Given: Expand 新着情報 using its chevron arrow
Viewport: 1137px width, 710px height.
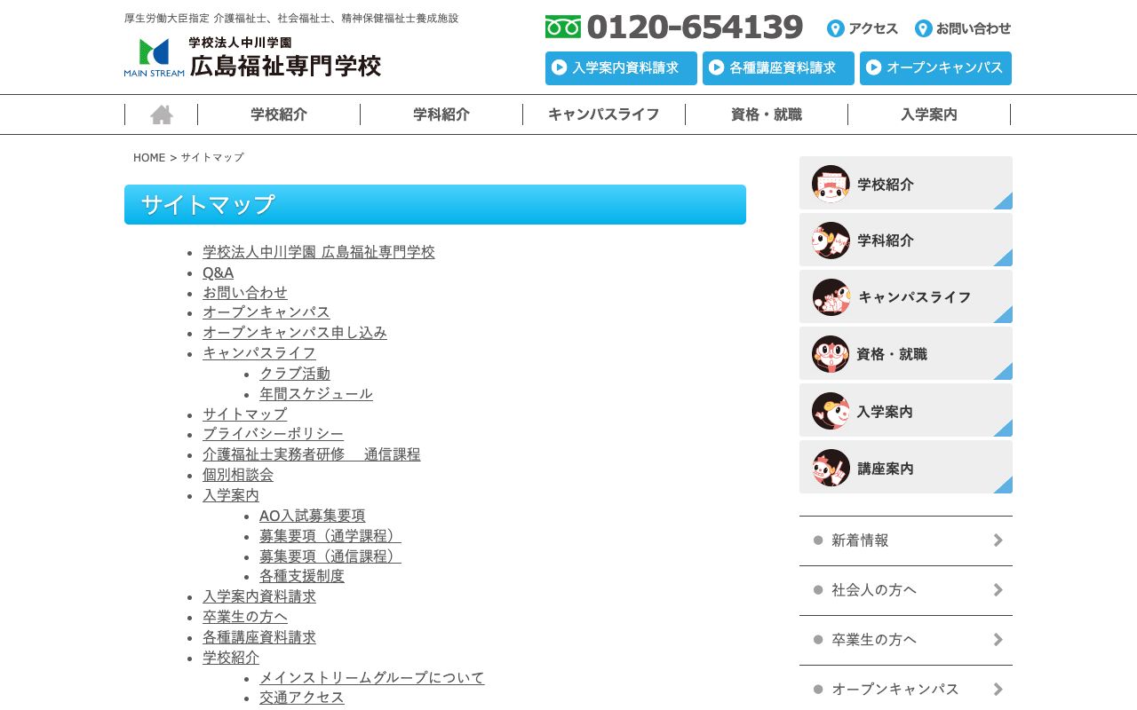Looking at the screenshot, I should 997,540.
